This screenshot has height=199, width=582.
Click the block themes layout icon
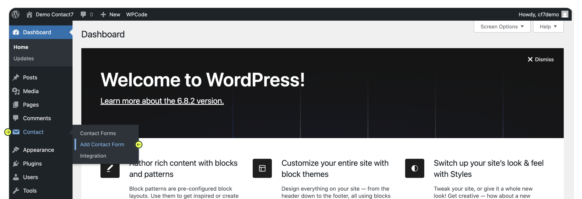pos(262,168)
